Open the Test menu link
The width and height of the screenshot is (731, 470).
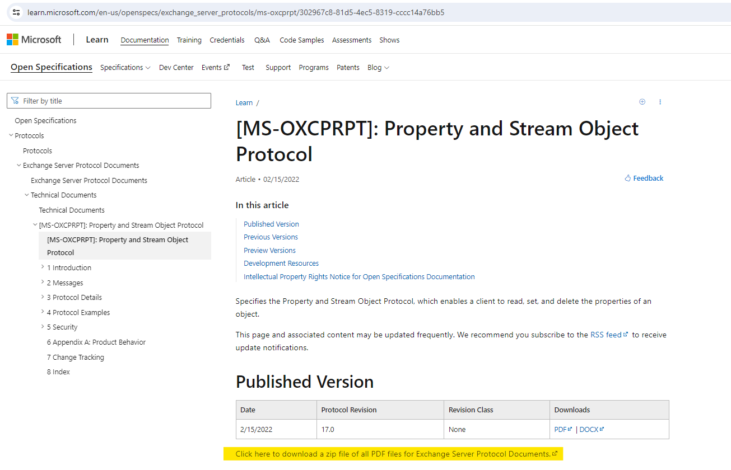pos(248,68)
